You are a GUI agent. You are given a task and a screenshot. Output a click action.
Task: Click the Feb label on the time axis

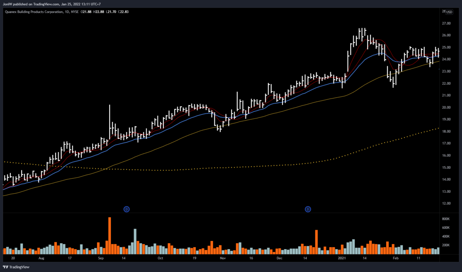tap(396, 259)
